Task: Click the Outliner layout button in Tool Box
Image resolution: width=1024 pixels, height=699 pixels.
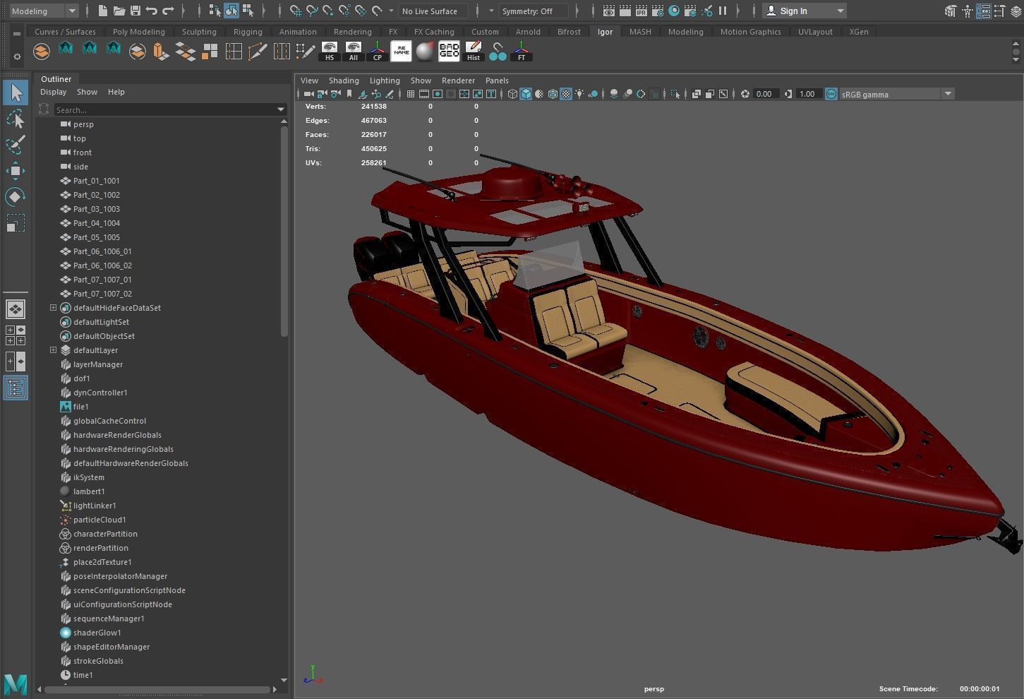Action: click(15, 388)
